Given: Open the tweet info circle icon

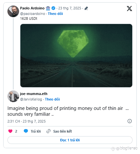Looking at the screenshot, I should click(130, 121).
